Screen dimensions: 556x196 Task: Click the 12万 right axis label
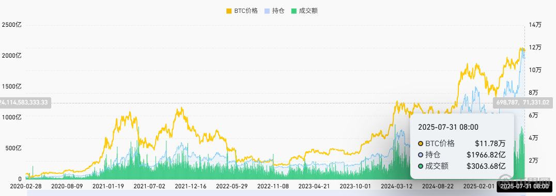536,47
